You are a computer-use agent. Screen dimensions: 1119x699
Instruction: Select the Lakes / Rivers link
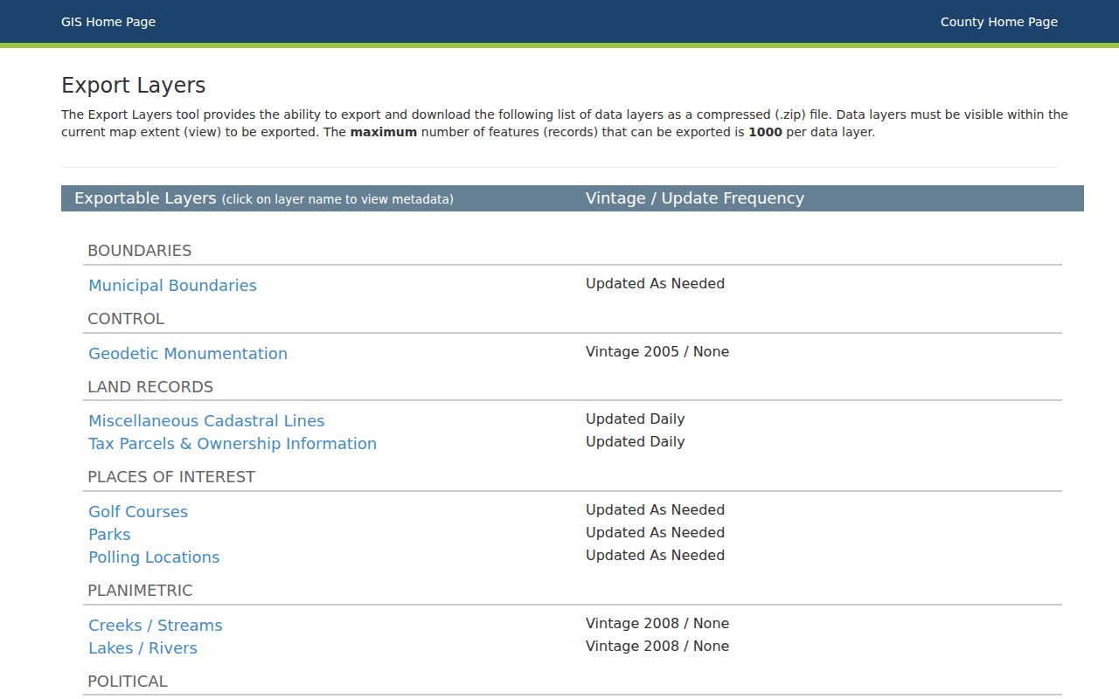[x=142, y=647]
